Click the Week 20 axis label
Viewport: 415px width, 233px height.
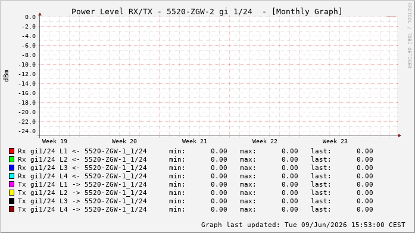coord(124,141)
